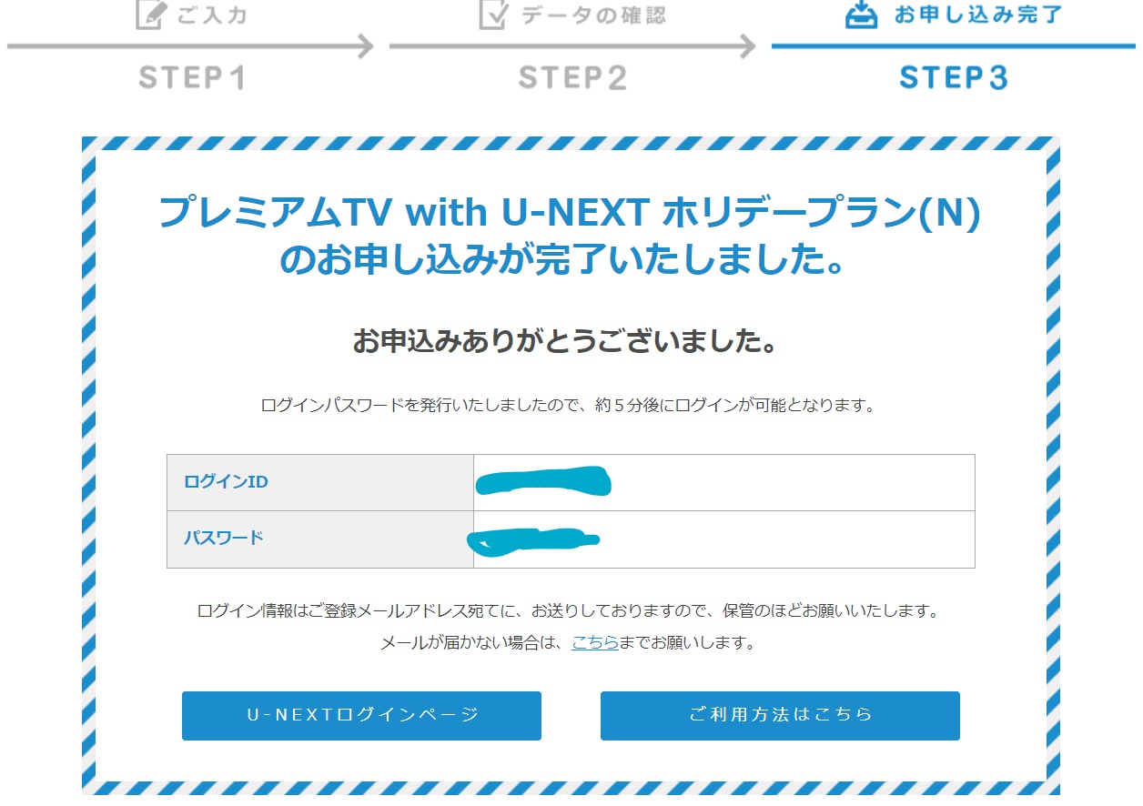The width and height of the screenshot is (1143, 806).
Task: Click the パスワード value cell
Action: tap(724, 539)
